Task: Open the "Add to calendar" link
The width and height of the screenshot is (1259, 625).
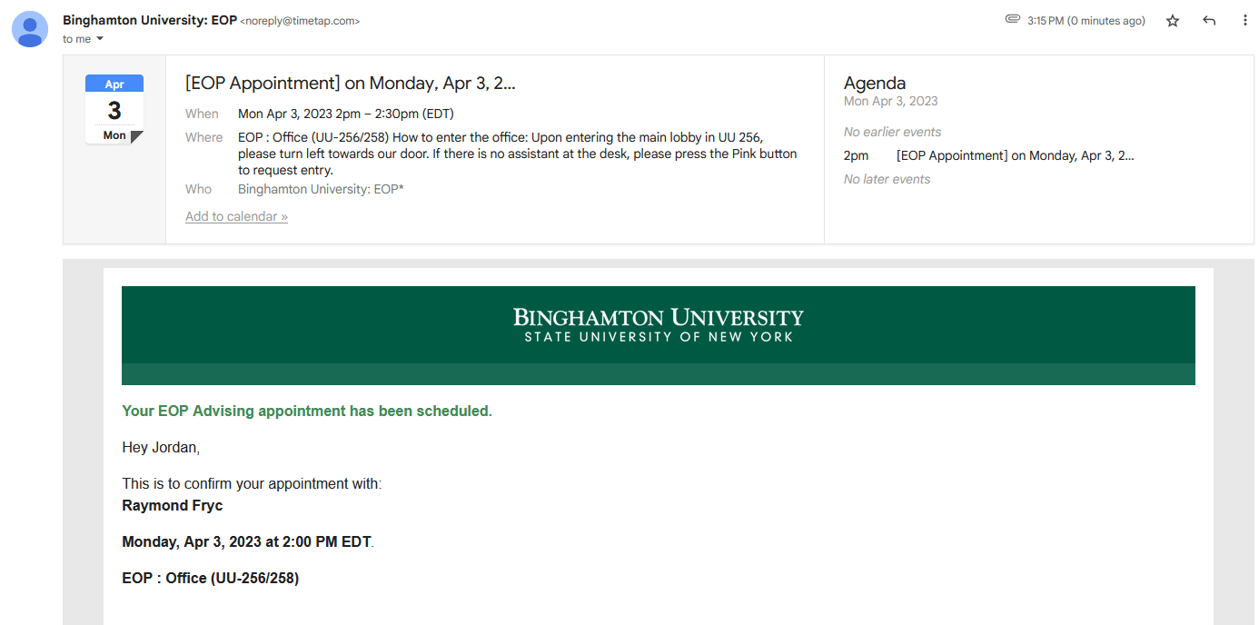Action: tap(236, 216)
